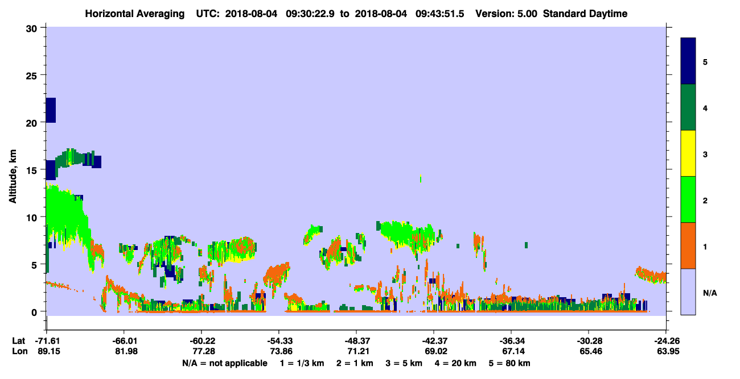The image size is (740, 379).
Task: Click the bright green level 2 swatch
Action: click(688, 199)
